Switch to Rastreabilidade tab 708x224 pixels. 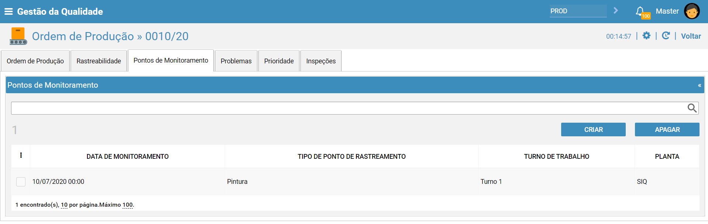(99, 61)
